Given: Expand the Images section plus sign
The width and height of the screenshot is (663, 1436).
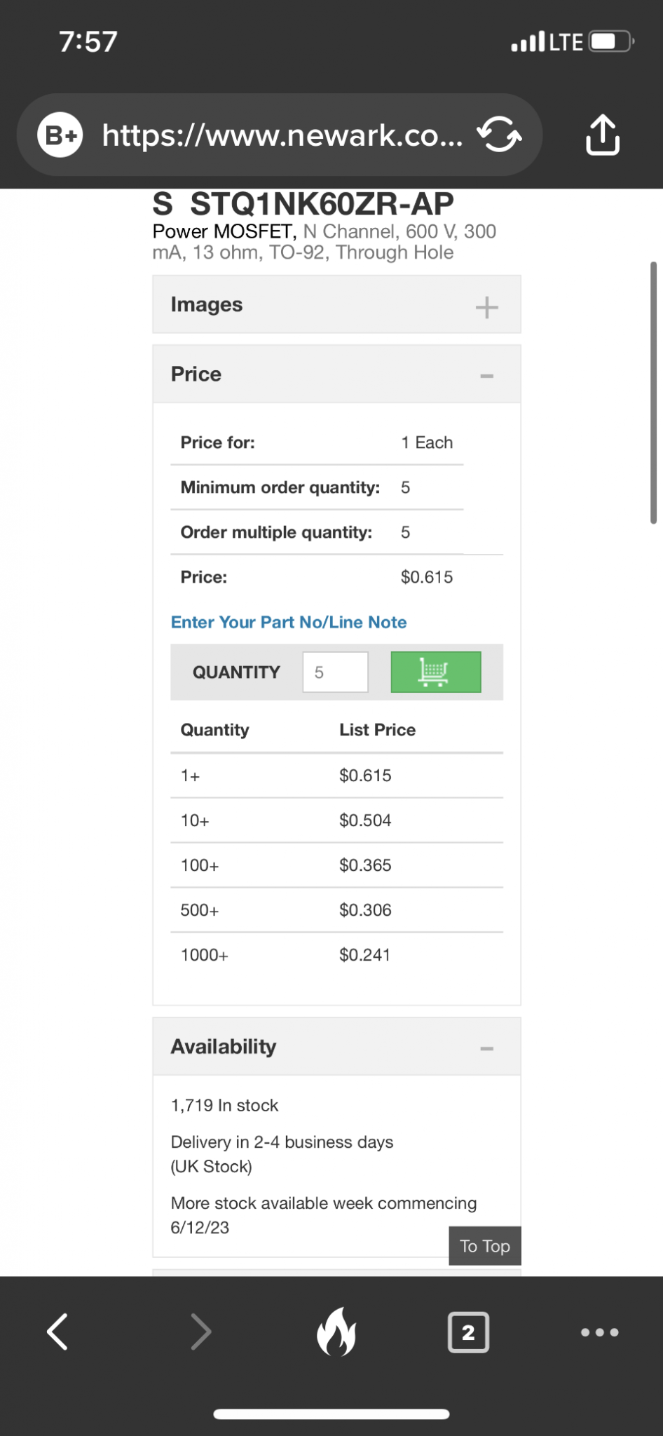Looking at the screenshot, I should click(x=486, y=307).
